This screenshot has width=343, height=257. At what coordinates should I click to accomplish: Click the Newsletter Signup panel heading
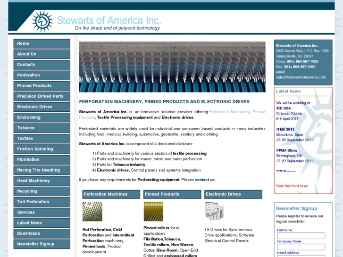(x=296, y=208)
